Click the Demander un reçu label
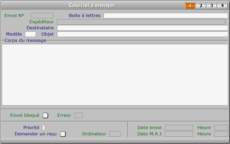The height and width of the screenshot is (144, 230). (36, 134)
